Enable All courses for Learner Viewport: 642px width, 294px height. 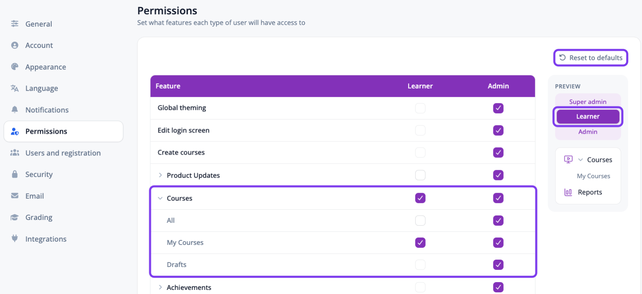tap(420, 220)
